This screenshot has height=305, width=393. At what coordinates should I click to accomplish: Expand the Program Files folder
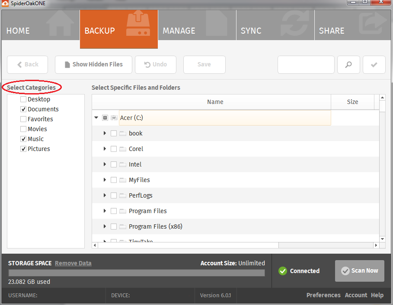click(x=105, y=211)
